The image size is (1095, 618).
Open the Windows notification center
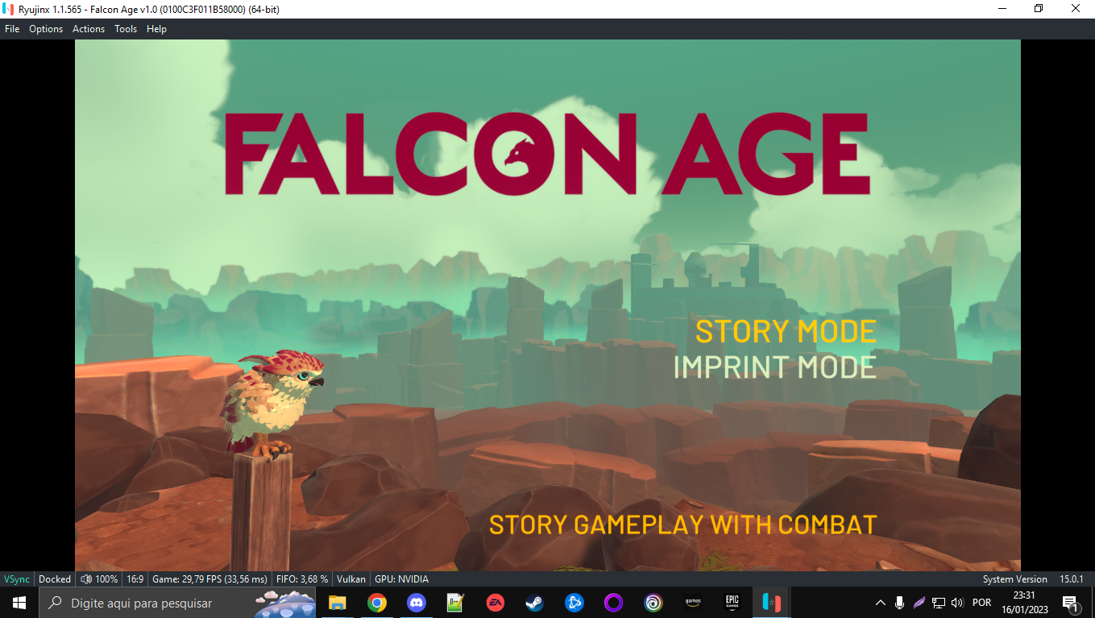[x=1071, y=603]
